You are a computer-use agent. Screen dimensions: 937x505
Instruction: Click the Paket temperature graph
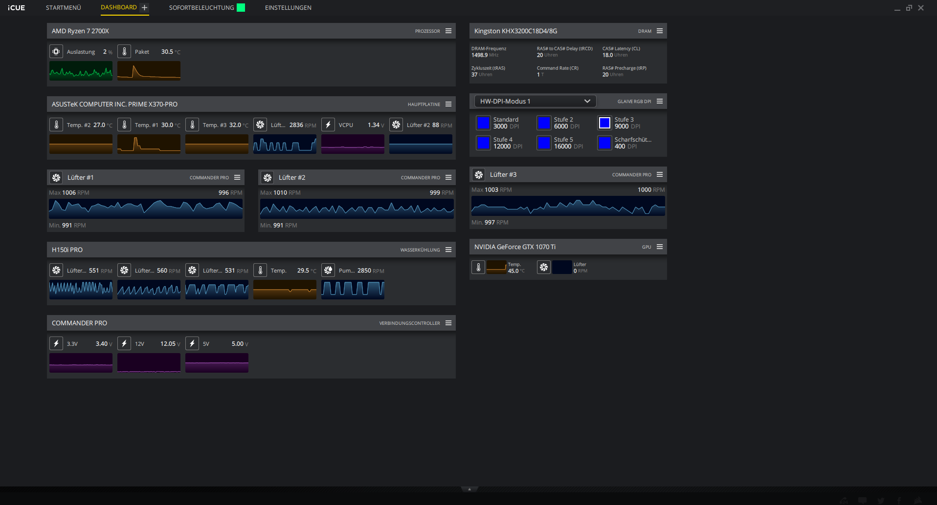[149, 71]
